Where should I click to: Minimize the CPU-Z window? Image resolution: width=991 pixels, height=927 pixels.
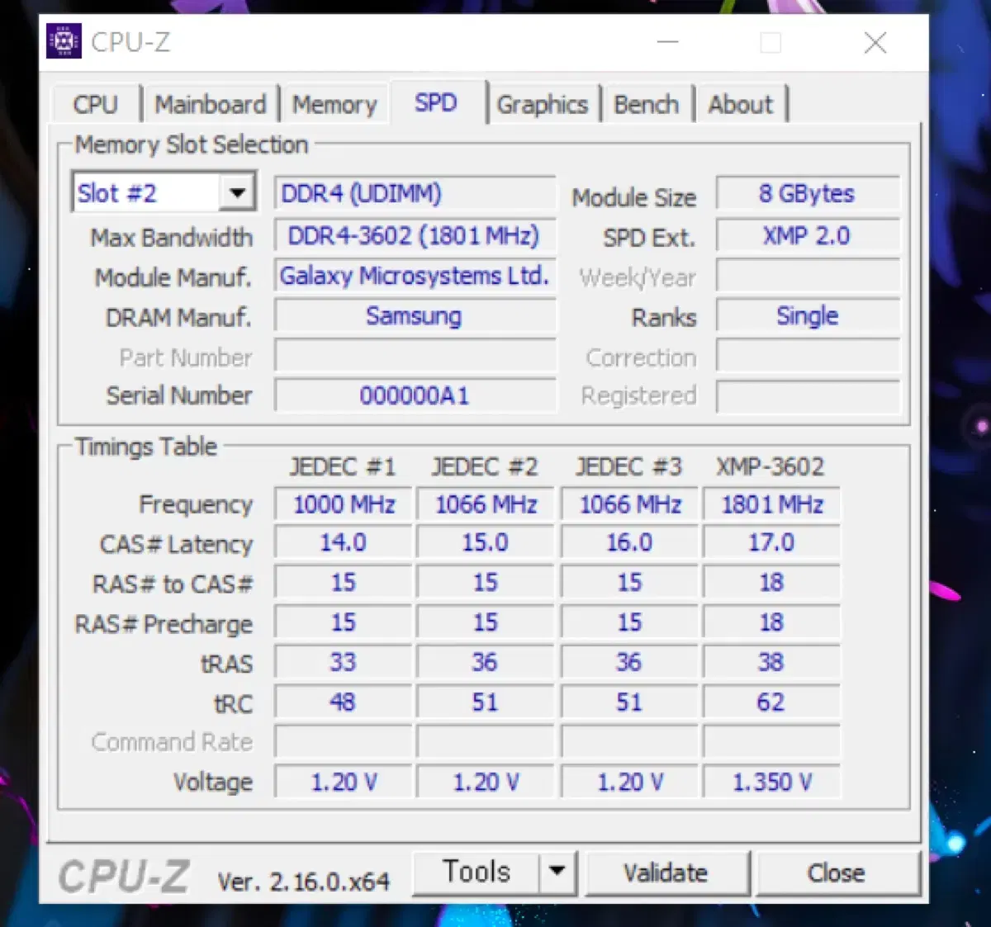667,42
